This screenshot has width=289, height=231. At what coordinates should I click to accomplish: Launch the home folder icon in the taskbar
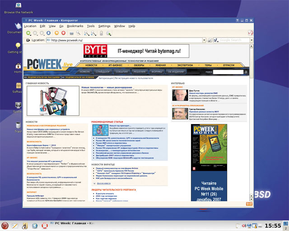[x=25, y=226]
